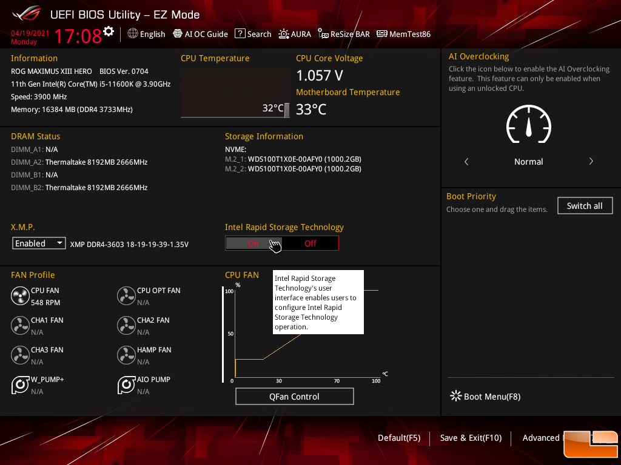Select the CPU FAN icon
Screen dimensions: 621x465
[20, 296]
